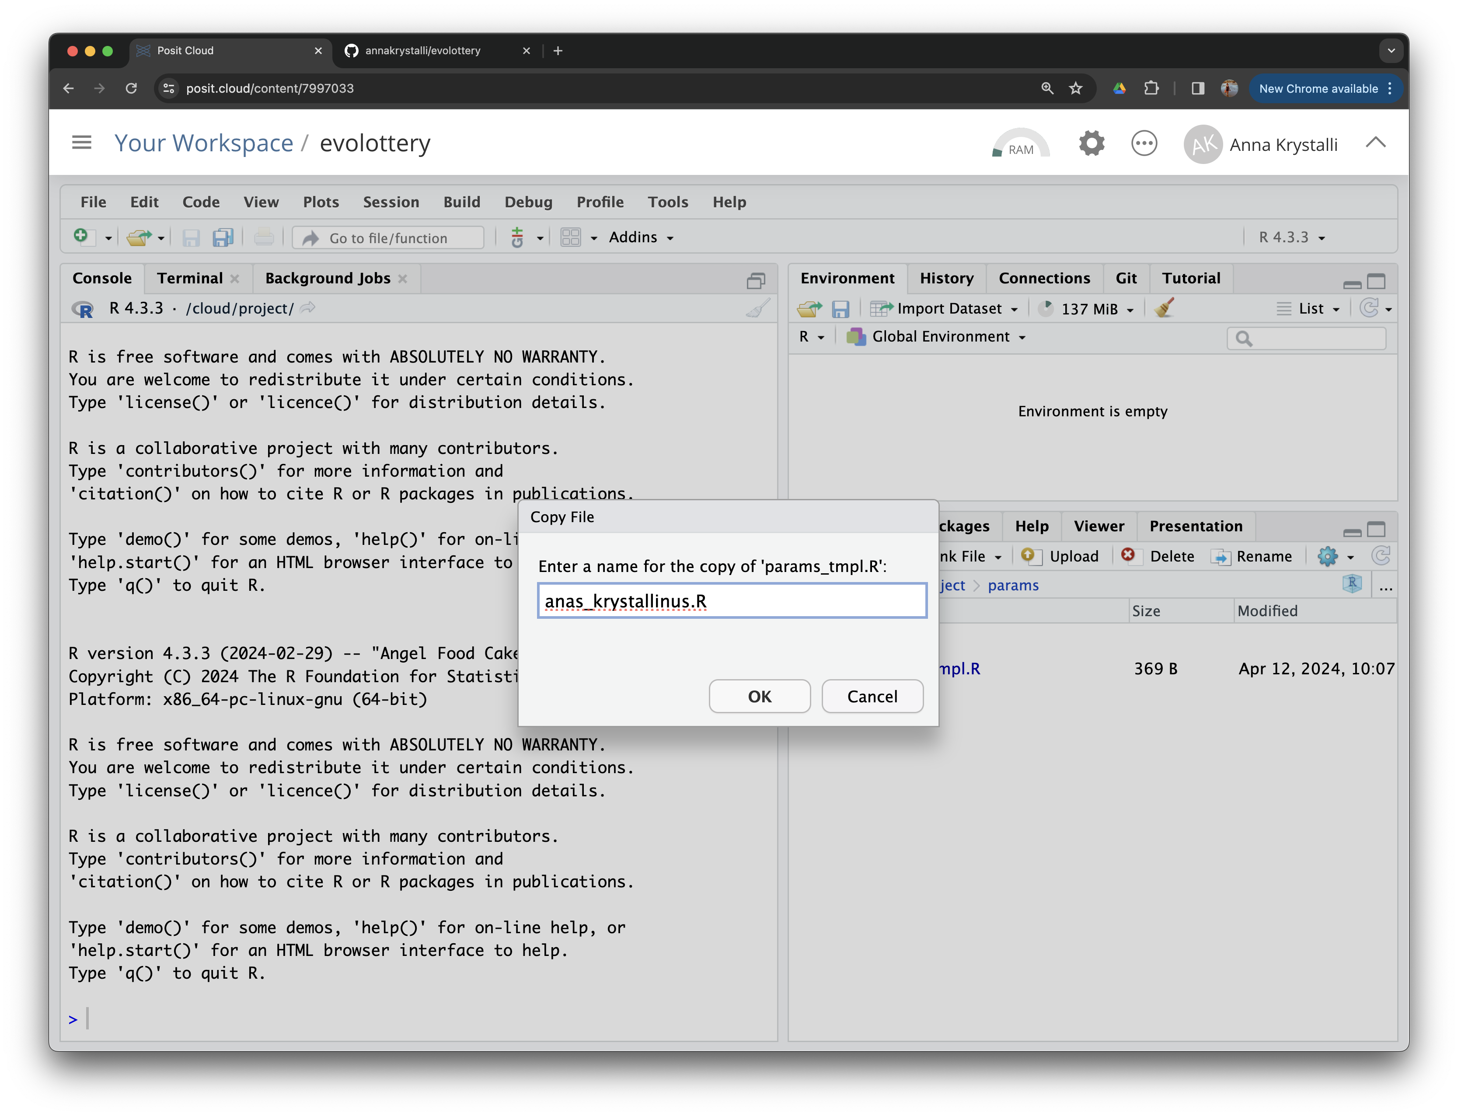Switch to the History tab
1458x1116 pixels.
pos(946,278)
